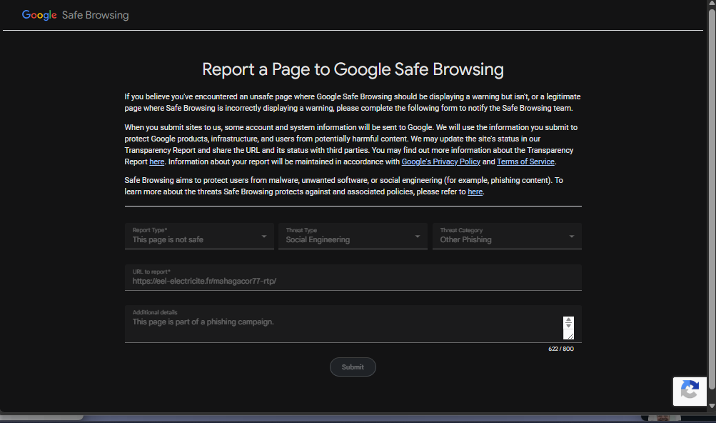Click the 'Safe Browsing' header text
This screenshot has width=716, height=423.
[96, 15]
